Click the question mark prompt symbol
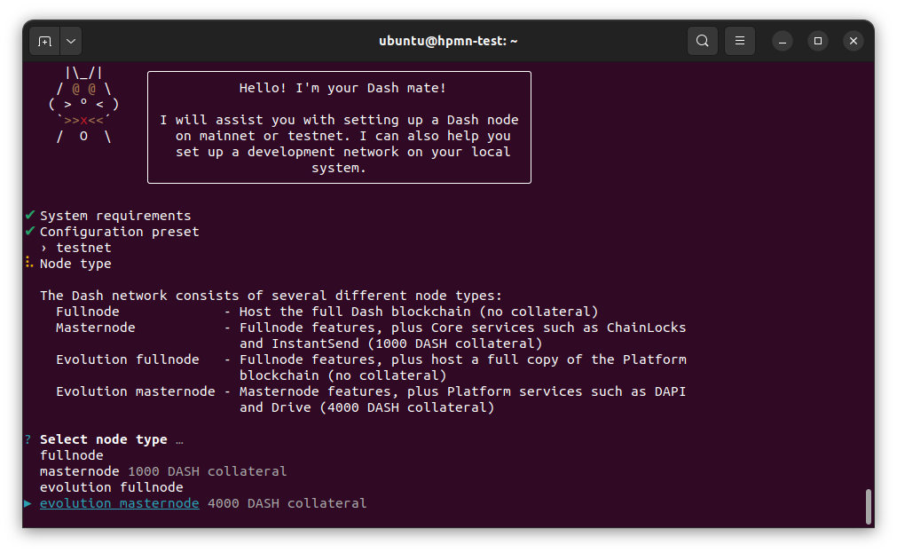This screenshot has width=897, height=553. [28, 439]
